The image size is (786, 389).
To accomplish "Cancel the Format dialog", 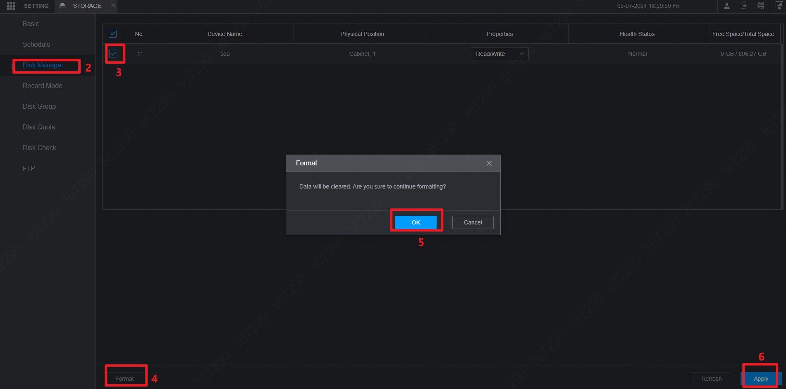I will click(473, 222).
